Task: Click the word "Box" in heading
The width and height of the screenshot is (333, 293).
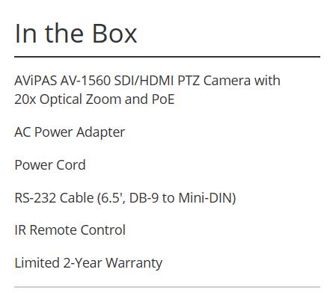Action: 114,34
